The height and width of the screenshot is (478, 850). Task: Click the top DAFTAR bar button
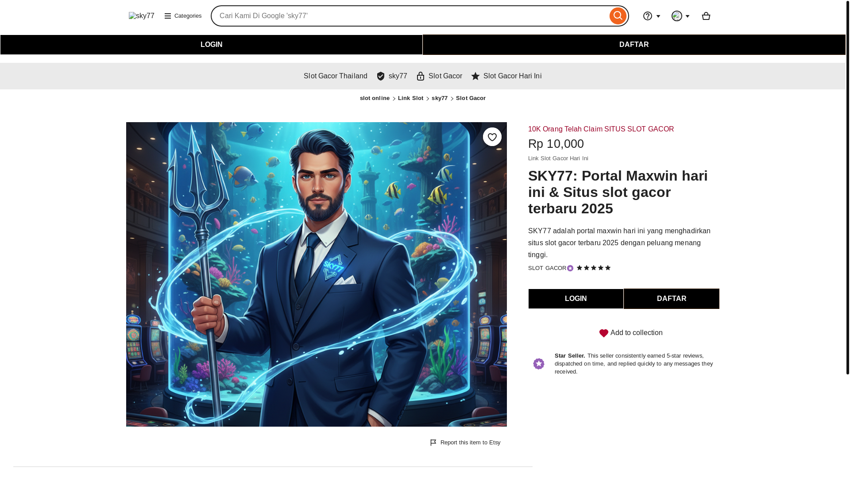(634, 45)
